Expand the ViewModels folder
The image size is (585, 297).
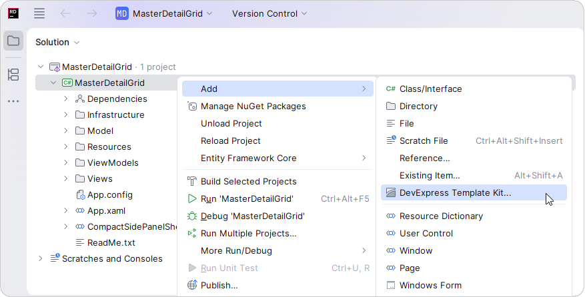pyautogui.click(x=65, y=163)
